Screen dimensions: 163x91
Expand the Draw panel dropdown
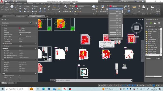[x=12, y=14]
